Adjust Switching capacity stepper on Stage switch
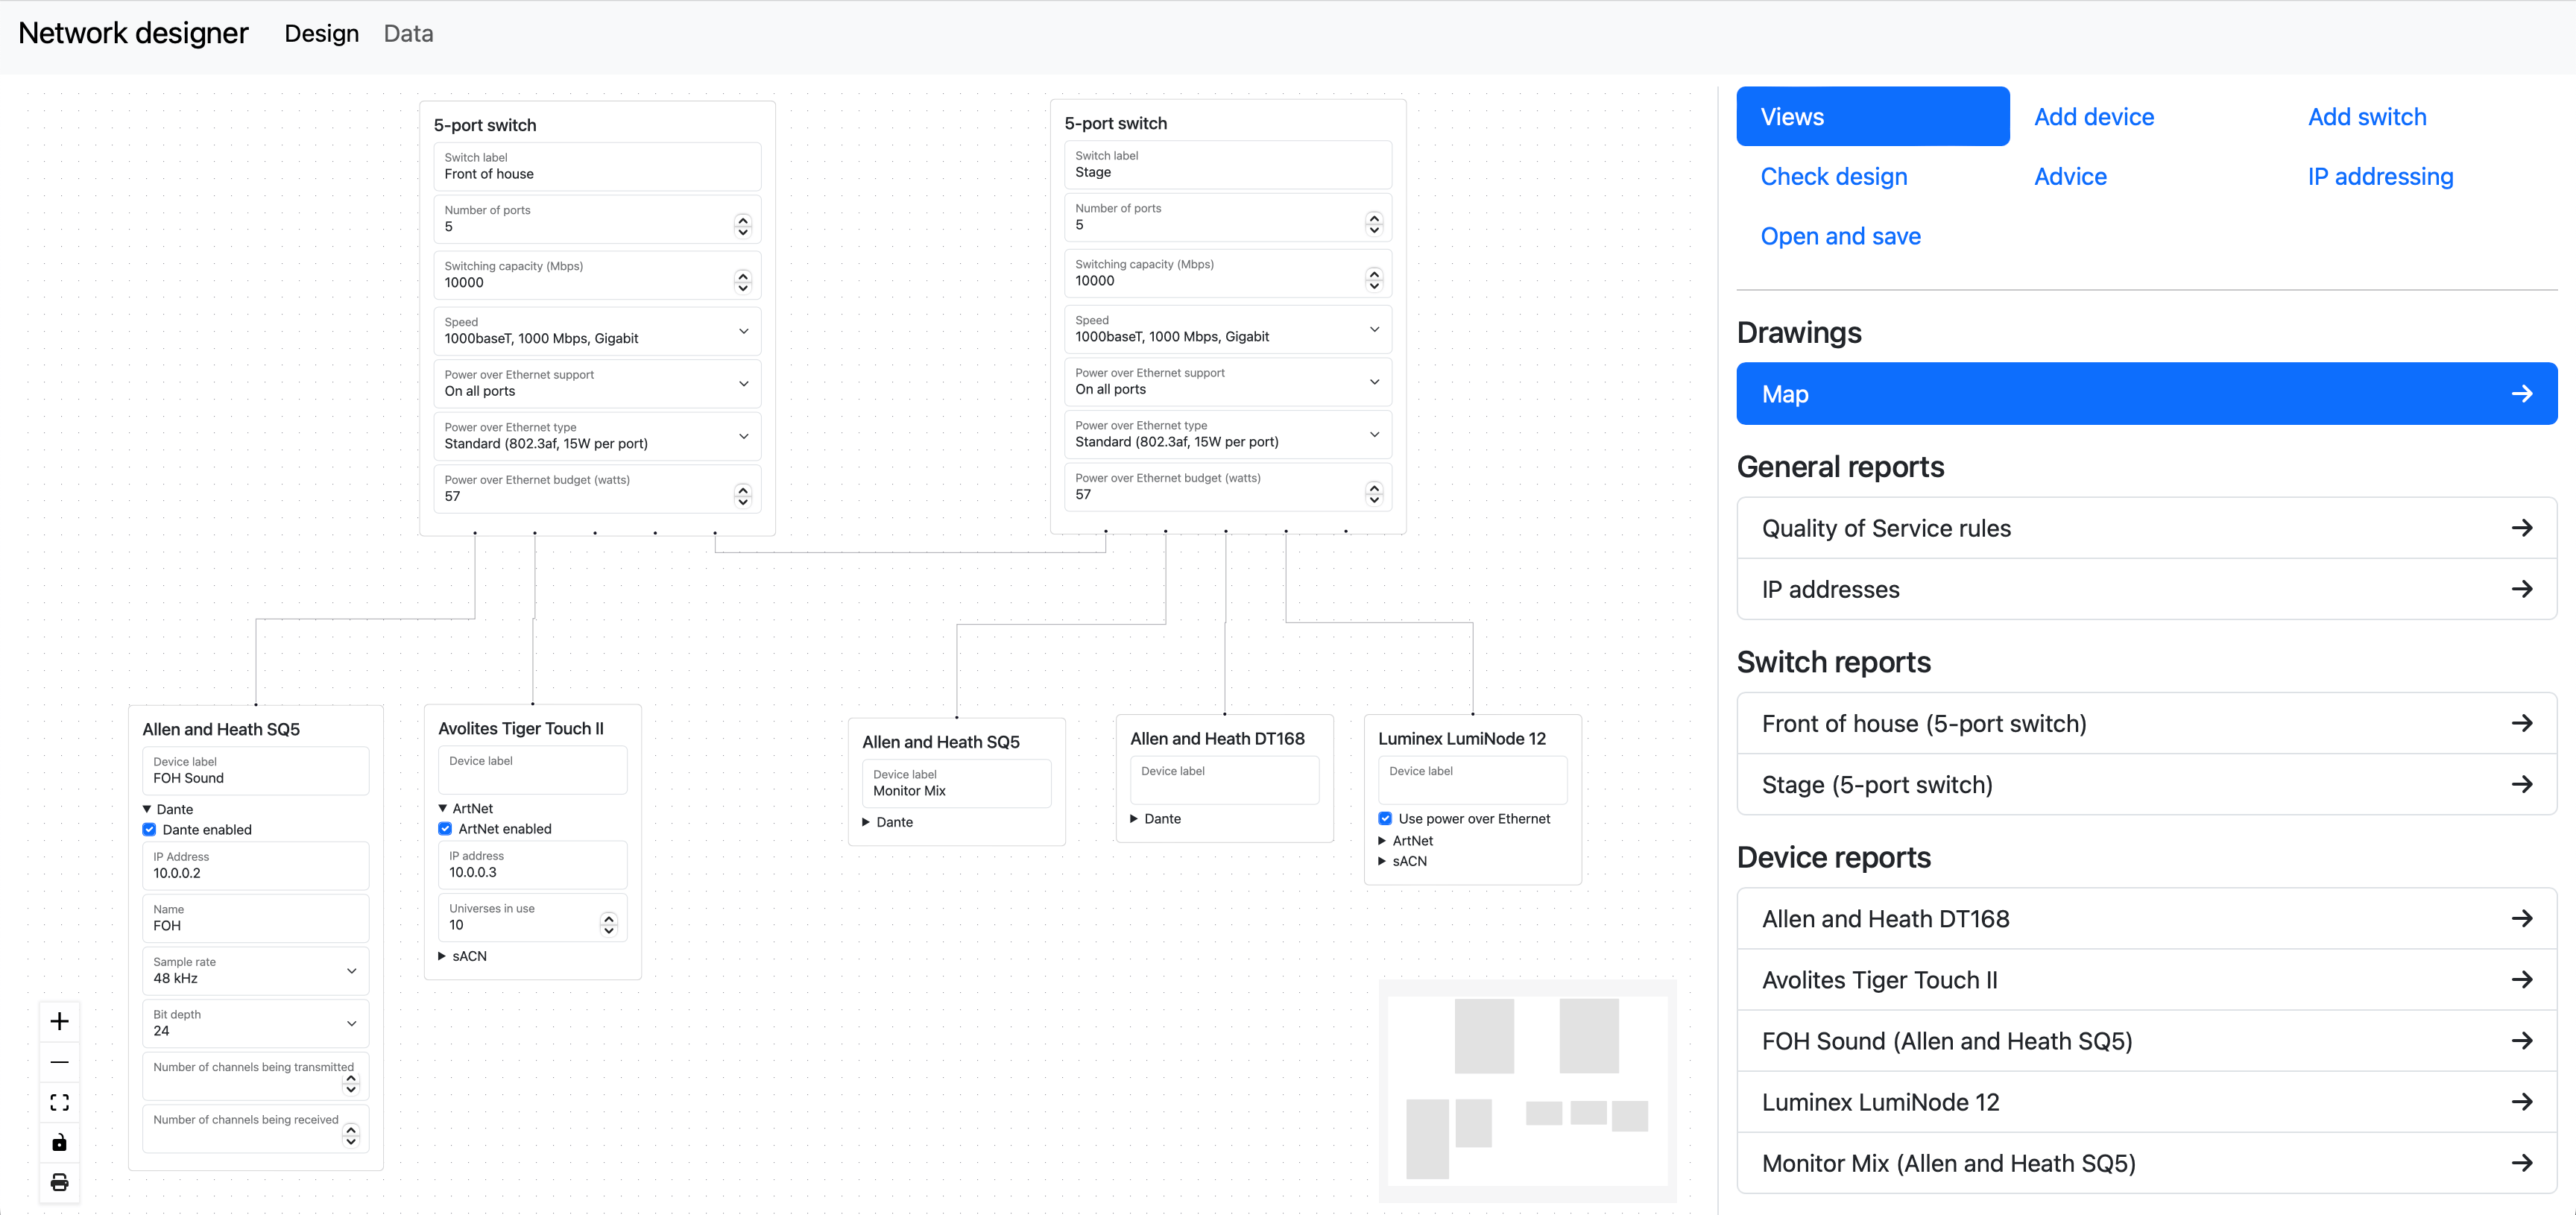 1374,280
